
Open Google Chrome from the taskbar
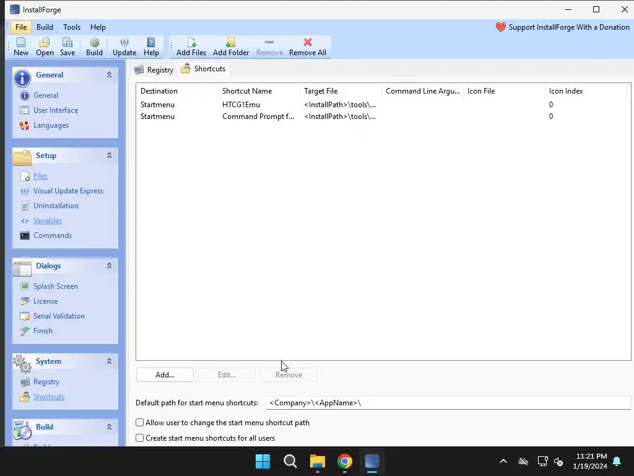tap(345, 461)
